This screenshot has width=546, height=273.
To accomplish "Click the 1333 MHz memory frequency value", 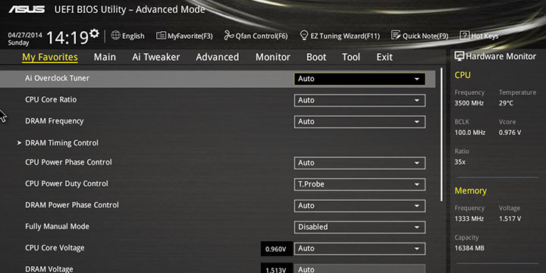I will (x=469, y=219).
